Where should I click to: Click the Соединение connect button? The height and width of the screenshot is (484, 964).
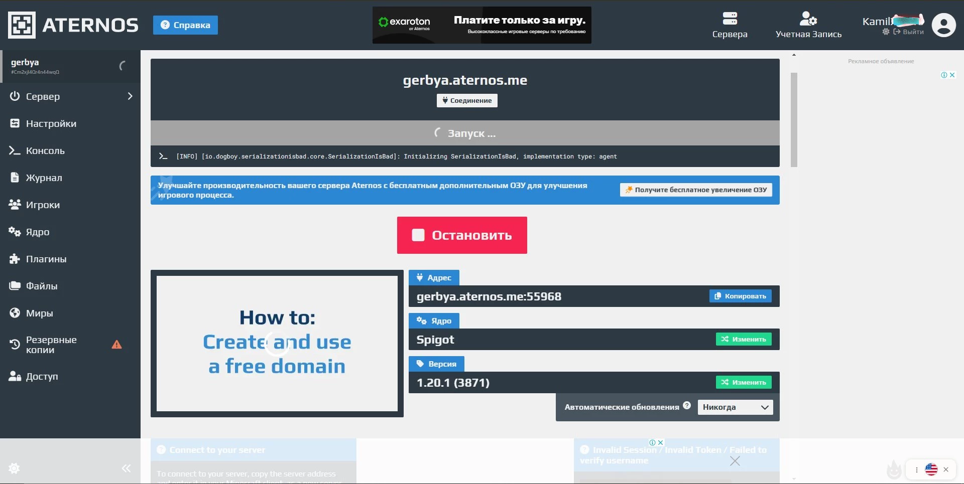click(x=467, y=100)
